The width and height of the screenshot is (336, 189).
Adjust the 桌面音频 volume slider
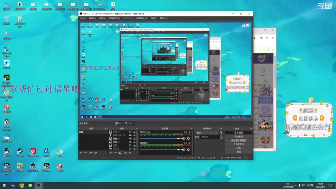click(160, 150)
